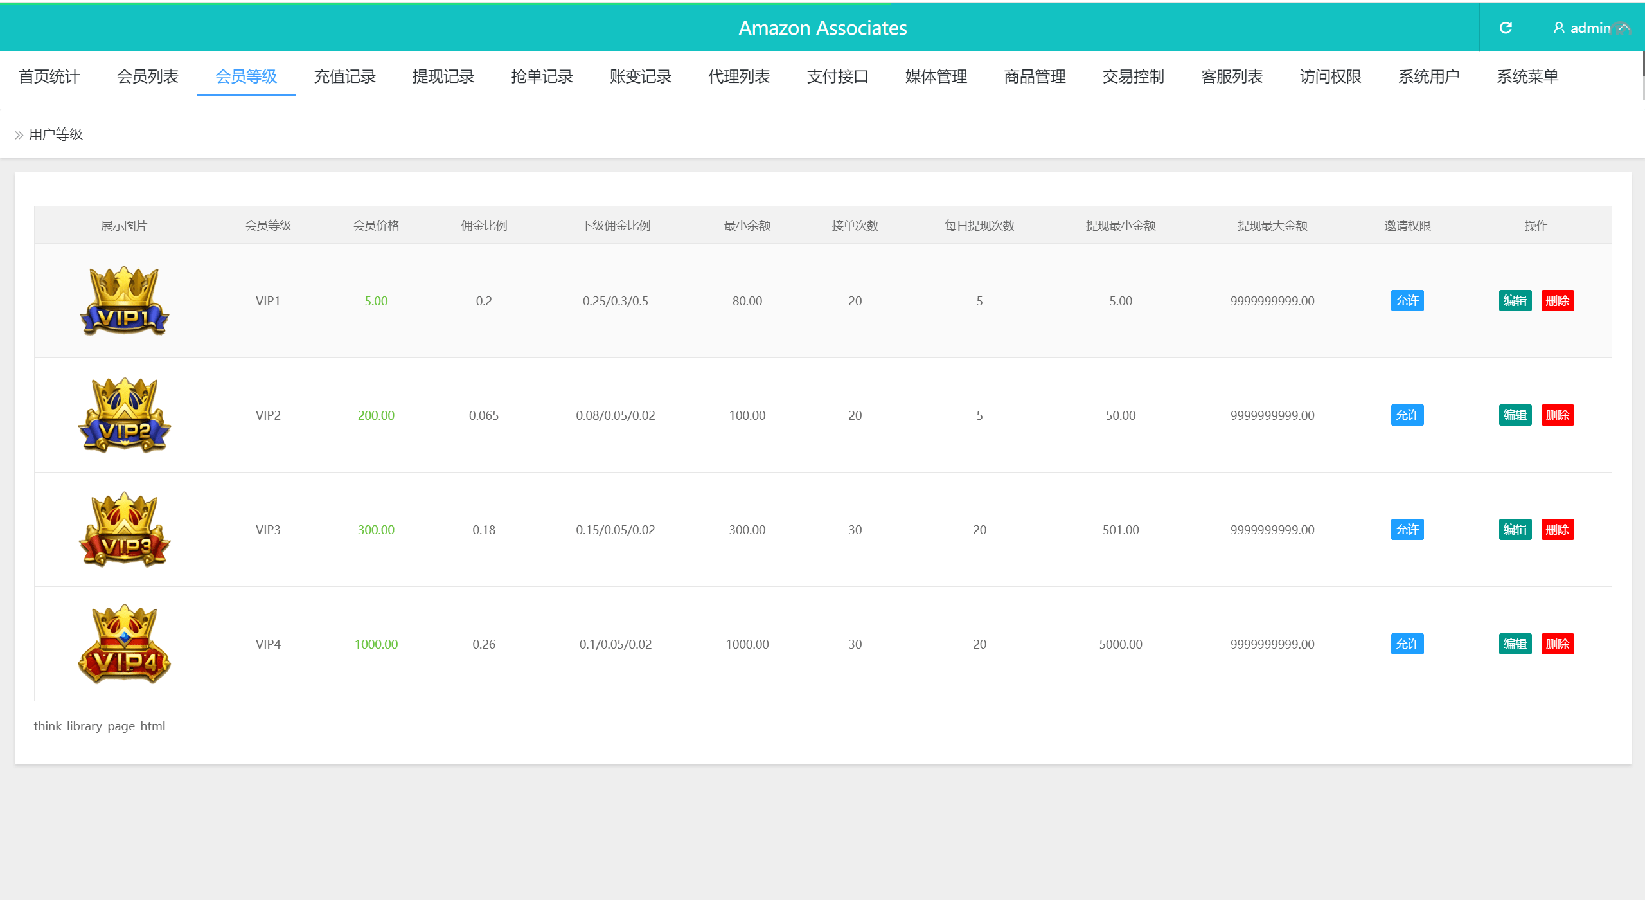Edit the VIP1 level row
Image resolution: width=1645 pixels, height=900 pixels.
click(1515, 300)
